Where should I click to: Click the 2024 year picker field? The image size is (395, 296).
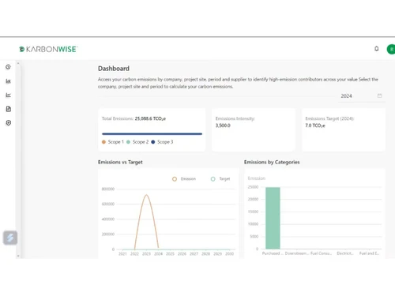pos(361,96)
